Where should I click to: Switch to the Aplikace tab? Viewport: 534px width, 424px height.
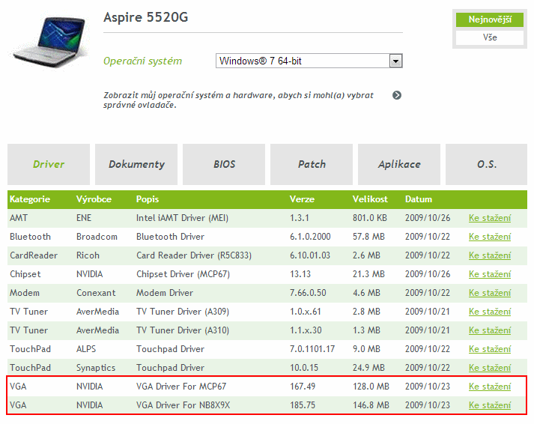(x=399, y=164)
